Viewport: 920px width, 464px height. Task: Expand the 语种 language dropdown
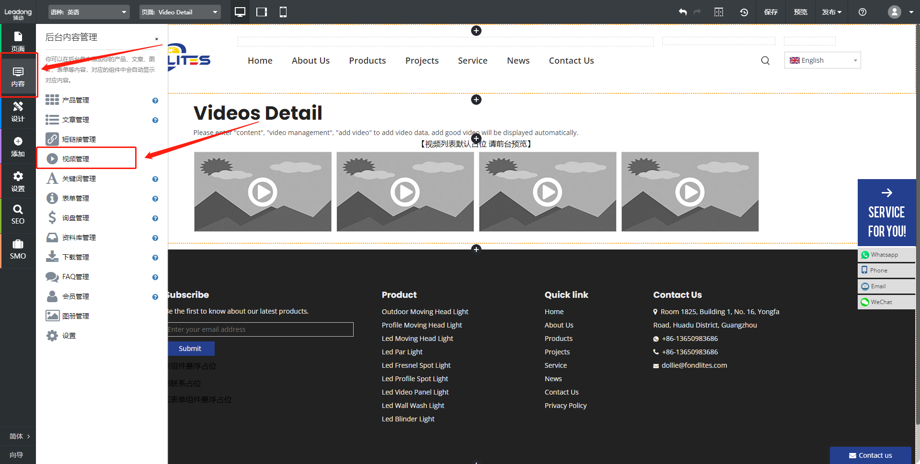click(89, 12)
